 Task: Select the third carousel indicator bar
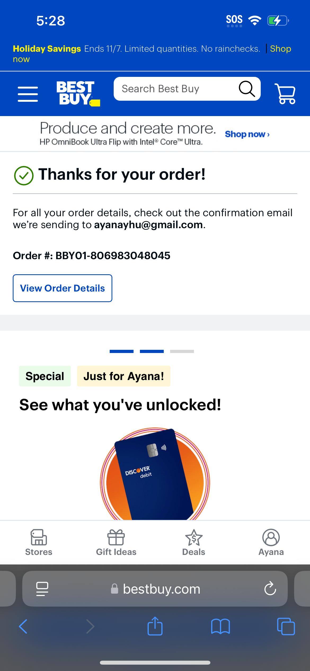(x=182, y=351)
